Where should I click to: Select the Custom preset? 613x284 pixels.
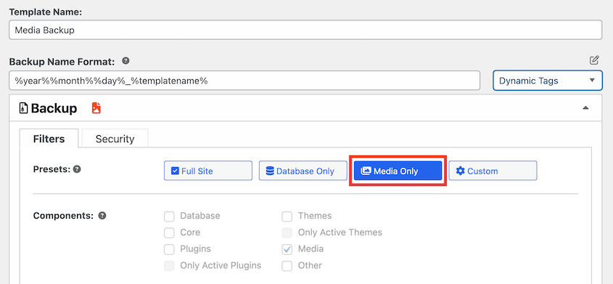[x=493, y=171]
